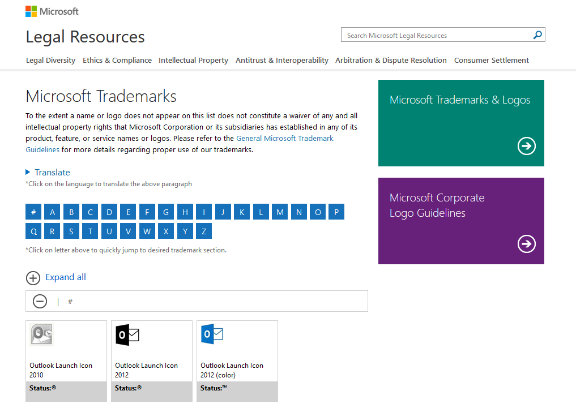Select the Outlook Launch Icon 2012 (color) label

pos(232,370)
